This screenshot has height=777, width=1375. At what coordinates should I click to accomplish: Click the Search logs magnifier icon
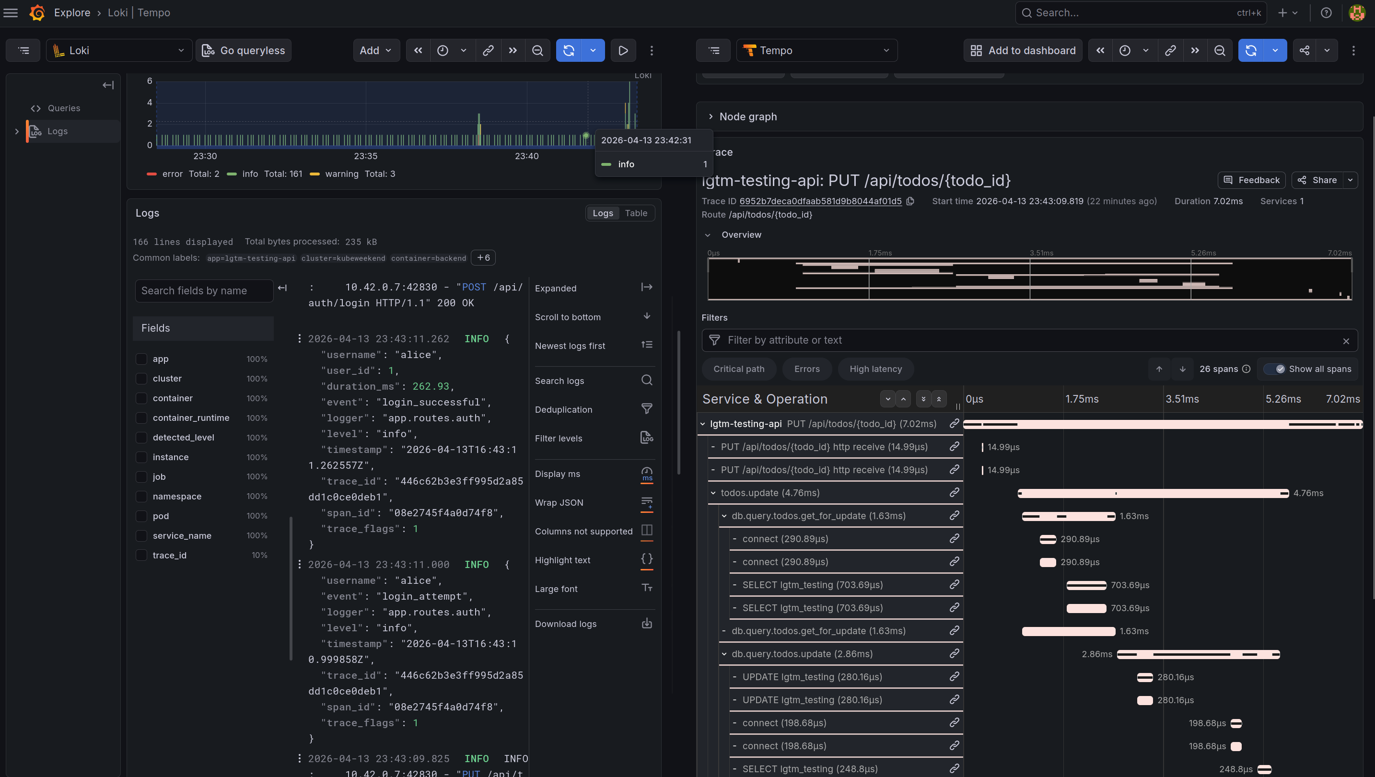(x=646, y=381)
